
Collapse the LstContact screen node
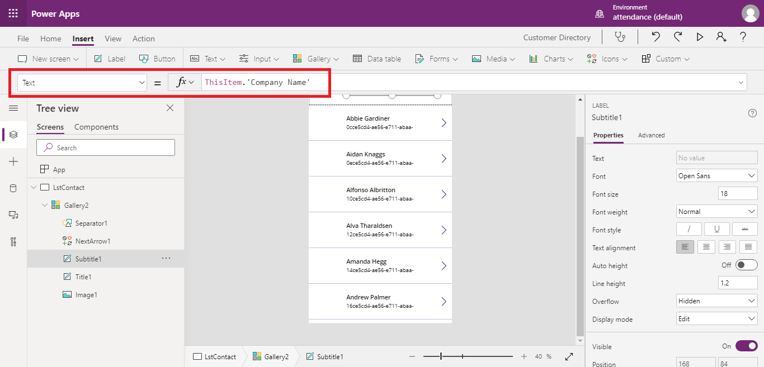tap(34, 187)
